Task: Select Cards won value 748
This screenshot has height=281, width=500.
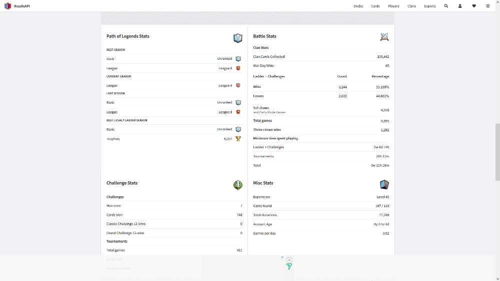Action: (239, 215)
